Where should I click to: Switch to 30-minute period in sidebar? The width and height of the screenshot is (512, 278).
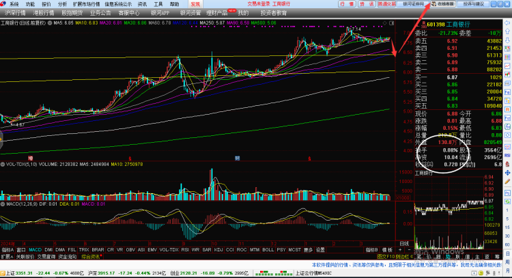[x=507, y=236]
